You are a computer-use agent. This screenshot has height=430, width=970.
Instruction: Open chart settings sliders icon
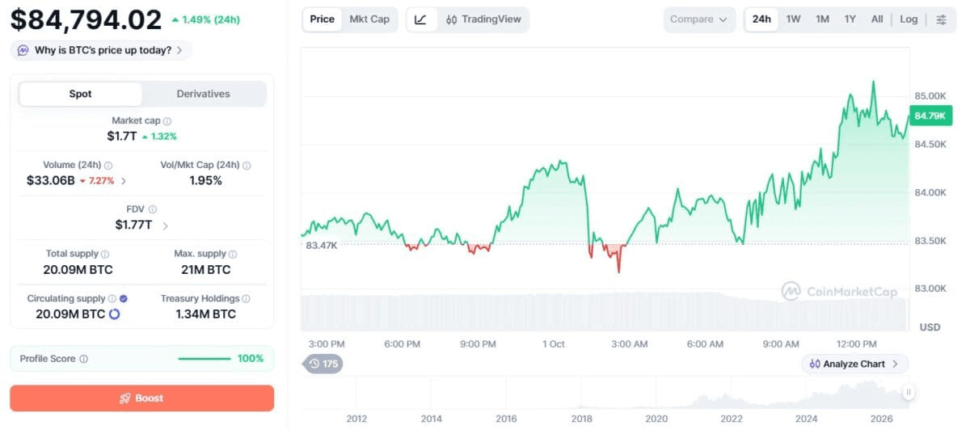click(941, 19)
